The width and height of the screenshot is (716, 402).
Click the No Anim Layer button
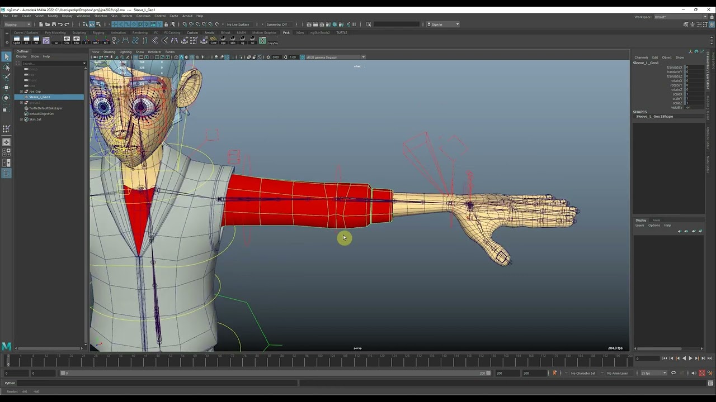[x=618, y=373]
